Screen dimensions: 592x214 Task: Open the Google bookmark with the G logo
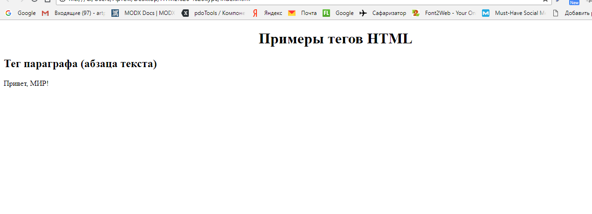click(21, 13)
